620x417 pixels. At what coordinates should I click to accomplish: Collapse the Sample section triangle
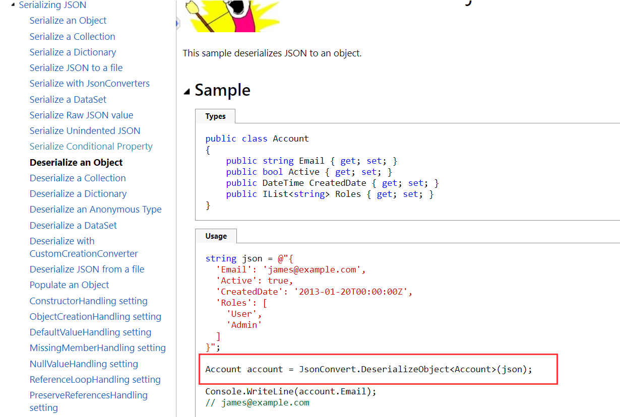187,91
